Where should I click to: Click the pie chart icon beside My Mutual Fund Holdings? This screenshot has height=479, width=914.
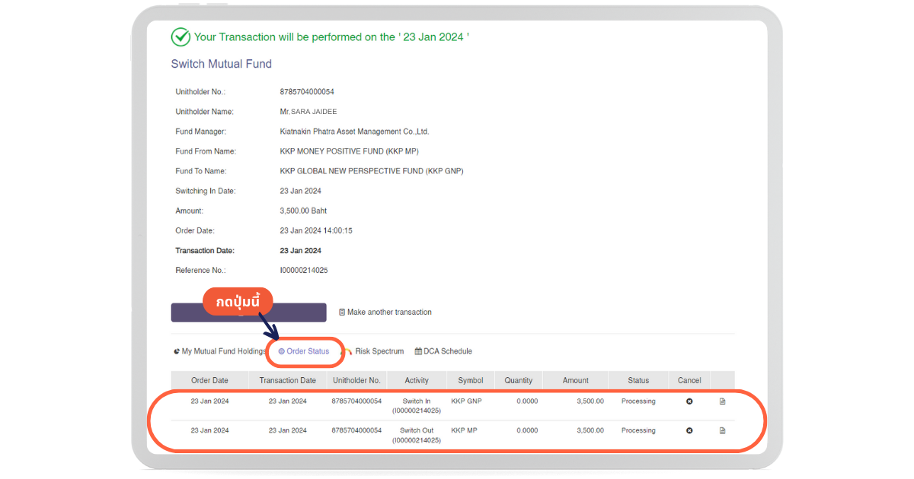177,351
